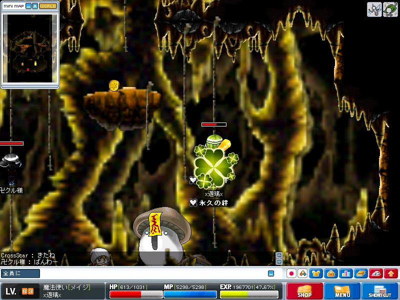Open the 全員に chat target selector
Image resolution: width=400 pixels, height=300 pixels.
pyautogui.click(x=20, y=273)
